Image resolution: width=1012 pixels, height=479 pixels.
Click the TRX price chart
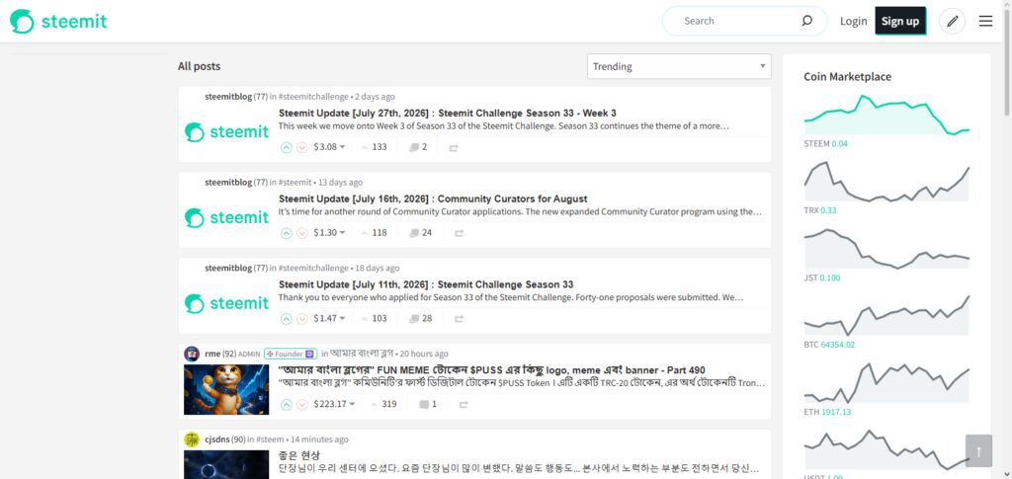point(886,182)
